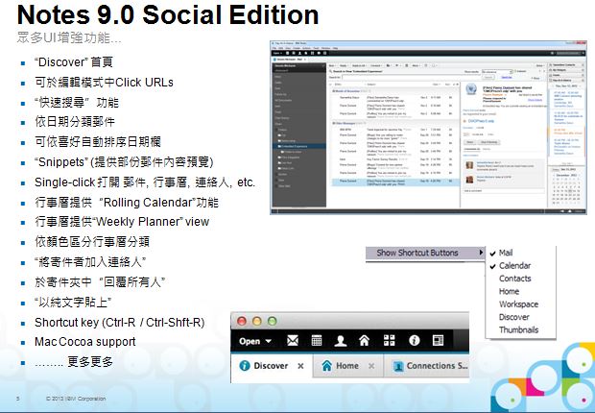Click the bullet "快速搜尋" 功能
This screenshot has width=595, height=413.
(76, 102)
